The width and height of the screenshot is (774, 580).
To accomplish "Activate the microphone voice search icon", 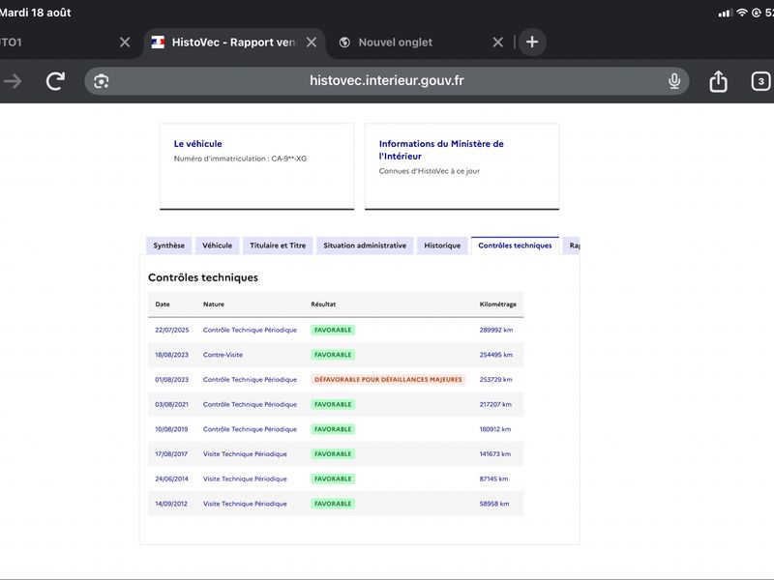I will (x=673, y=81).
